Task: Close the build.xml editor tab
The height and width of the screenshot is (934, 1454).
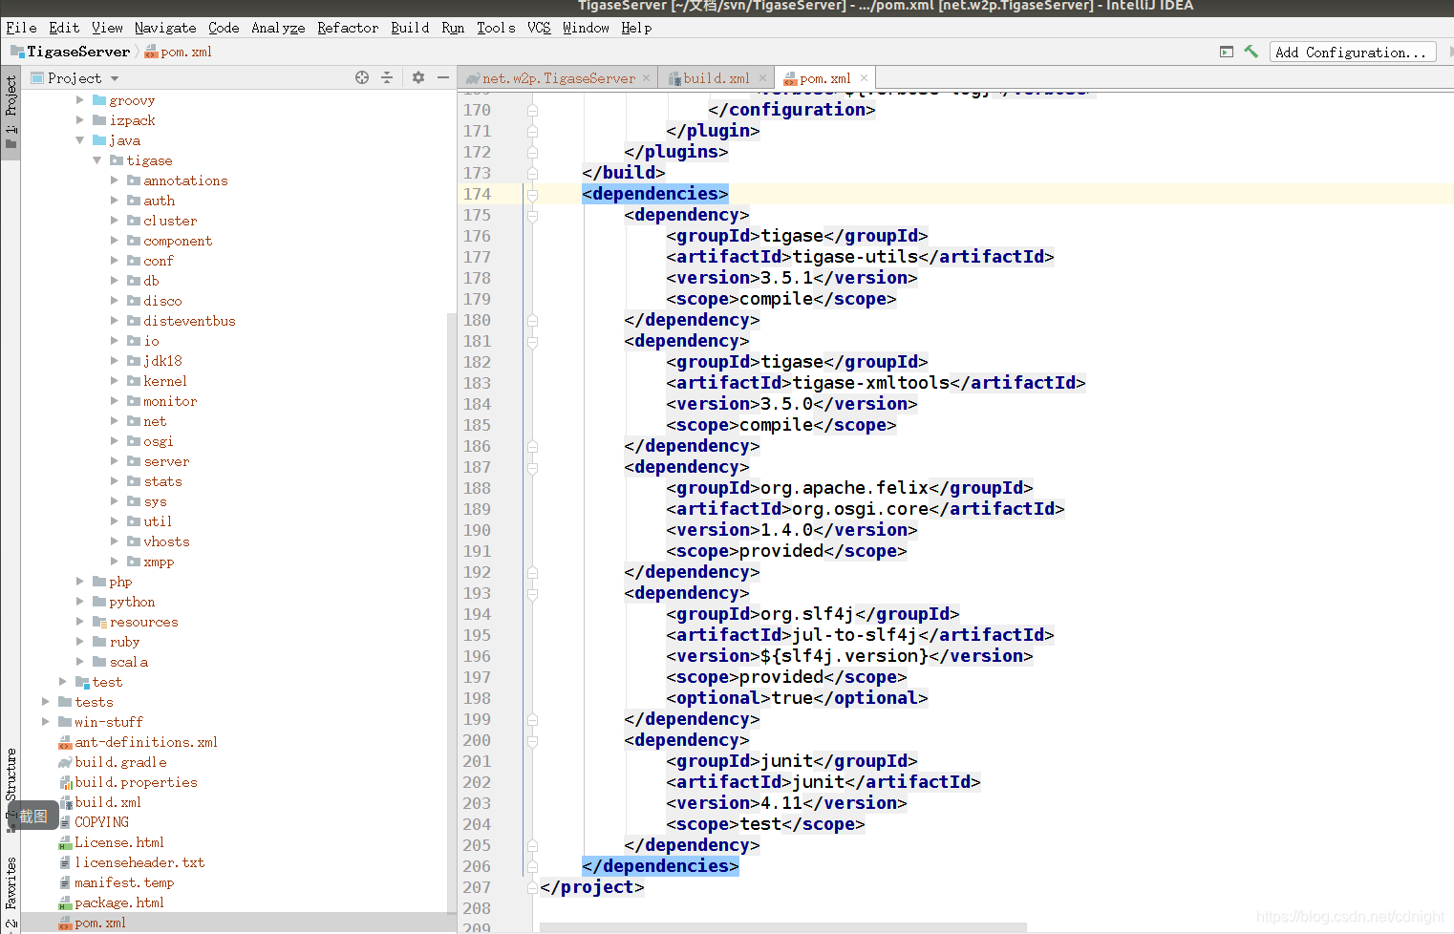Action: click(x=762, y=78)
